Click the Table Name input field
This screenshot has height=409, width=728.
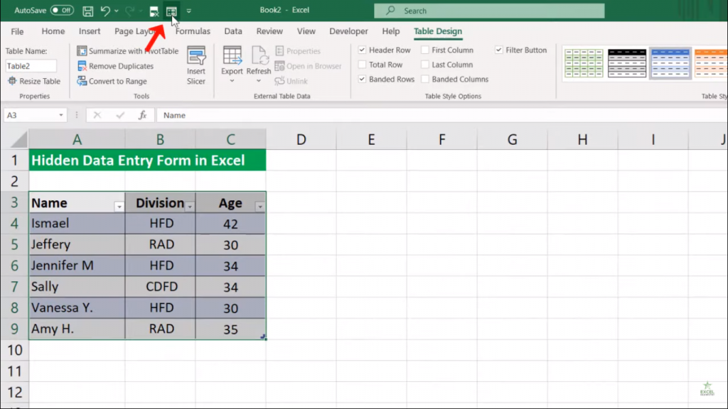coord(31,66)
